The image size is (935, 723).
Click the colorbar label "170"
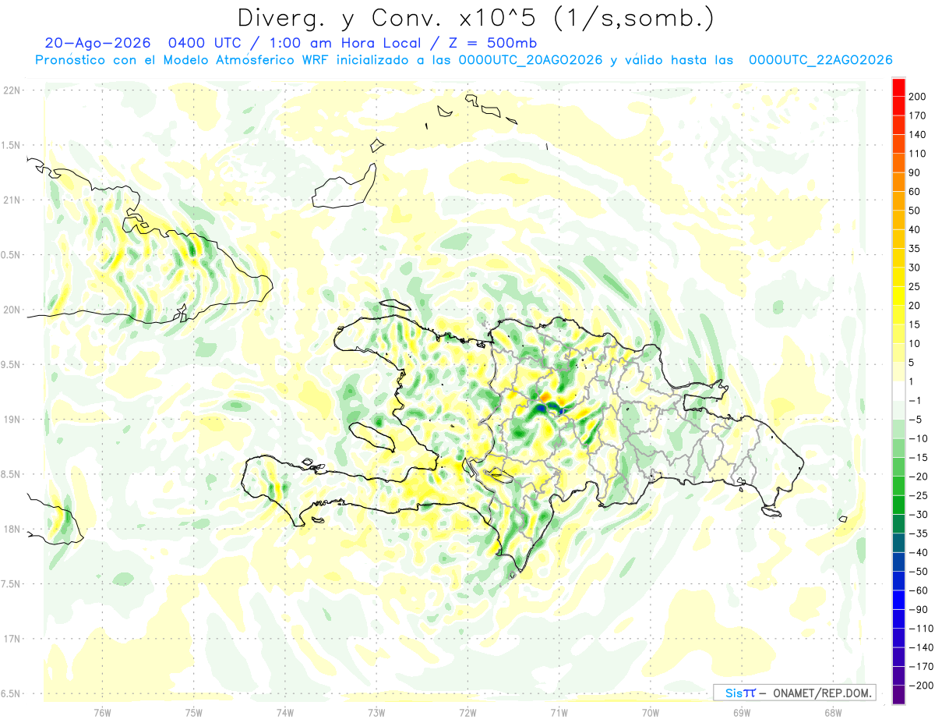pos(919,116)
